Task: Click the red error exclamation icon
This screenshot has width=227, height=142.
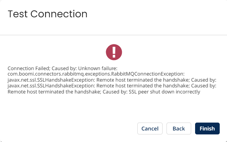Action: click(x=114, y=52)
